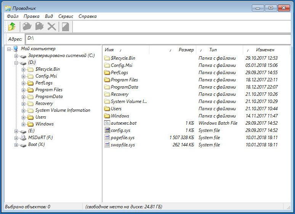Click the drive icon beside (E:) in tree
Viewport: 295px width, 214px height.
click(x=23, y=132)
